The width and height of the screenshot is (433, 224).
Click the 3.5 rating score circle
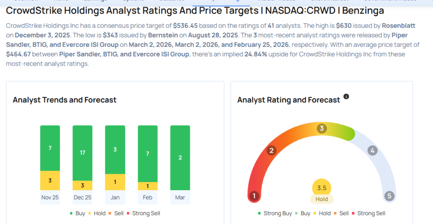click(322, 188)
